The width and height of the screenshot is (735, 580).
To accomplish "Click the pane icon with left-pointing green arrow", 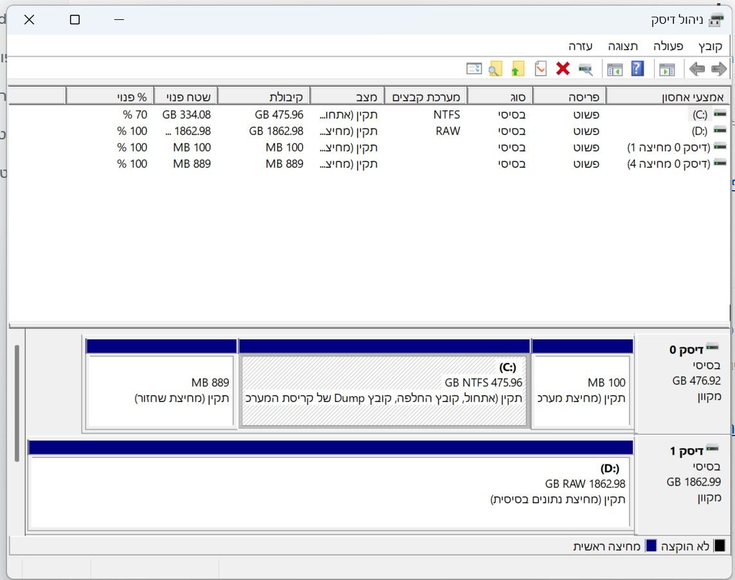I will (614, 69).
